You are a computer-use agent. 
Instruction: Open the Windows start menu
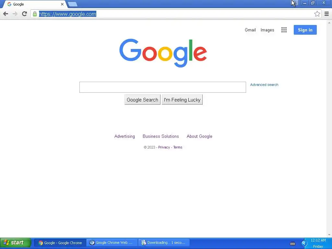coord(16,243)
